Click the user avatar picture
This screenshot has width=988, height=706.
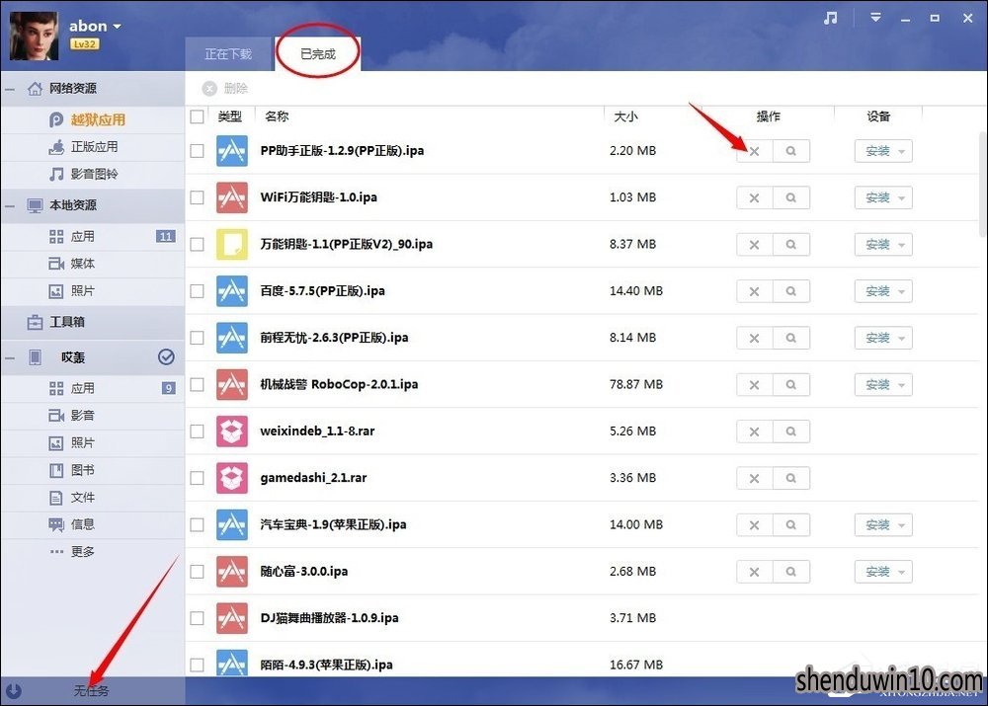coord(34,36)
